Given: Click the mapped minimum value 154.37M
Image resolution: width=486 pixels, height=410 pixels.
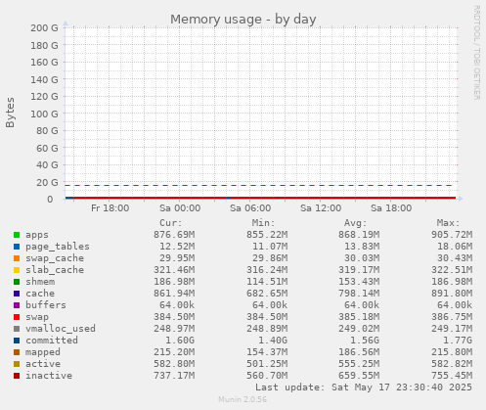Looking at the screenshot, I should tap(267, 352).
